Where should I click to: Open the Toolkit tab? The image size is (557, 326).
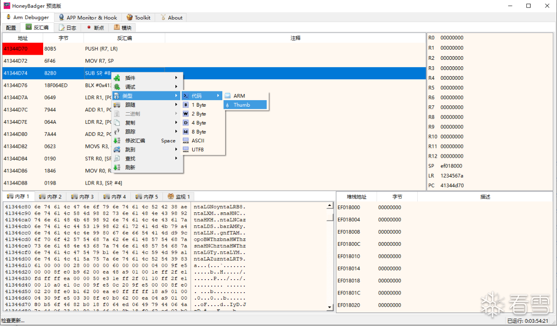click(138, 18)
